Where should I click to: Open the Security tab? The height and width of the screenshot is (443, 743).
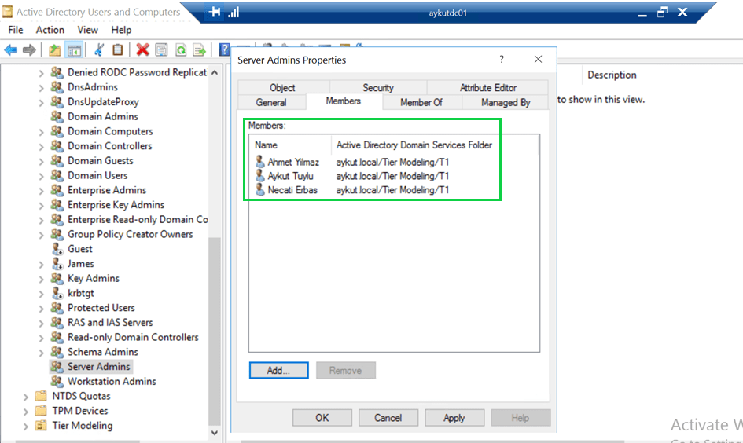click(x=377, y=88)
